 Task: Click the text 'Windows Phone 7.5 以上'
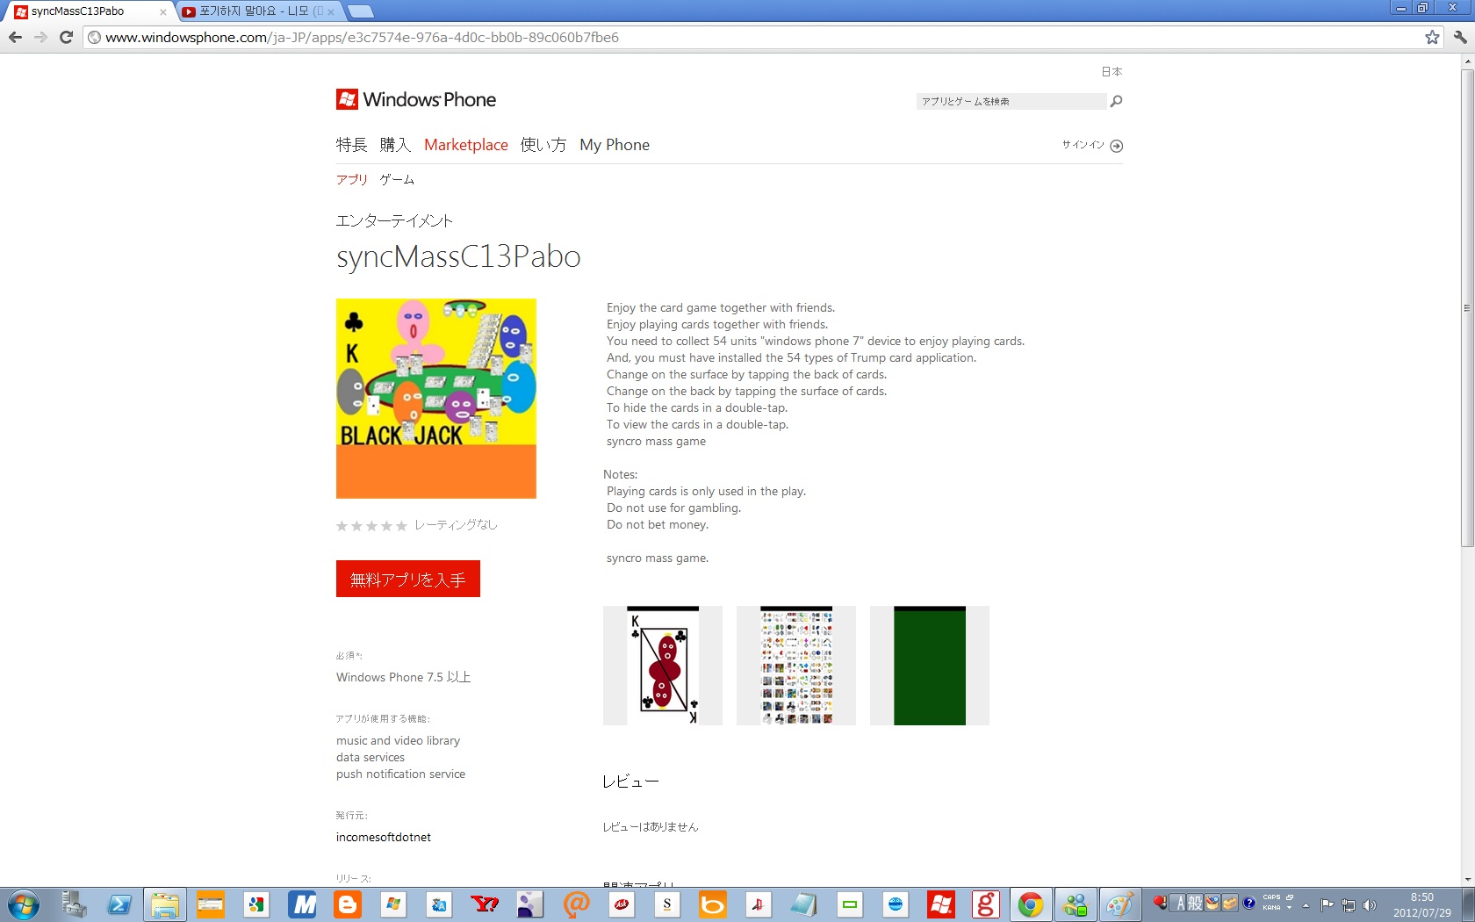point(404,677)
